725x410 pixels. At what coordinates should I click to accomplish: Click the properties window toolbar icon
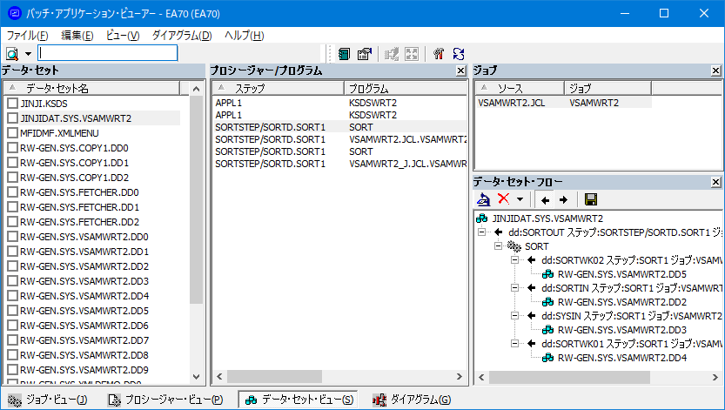(365, 54)
